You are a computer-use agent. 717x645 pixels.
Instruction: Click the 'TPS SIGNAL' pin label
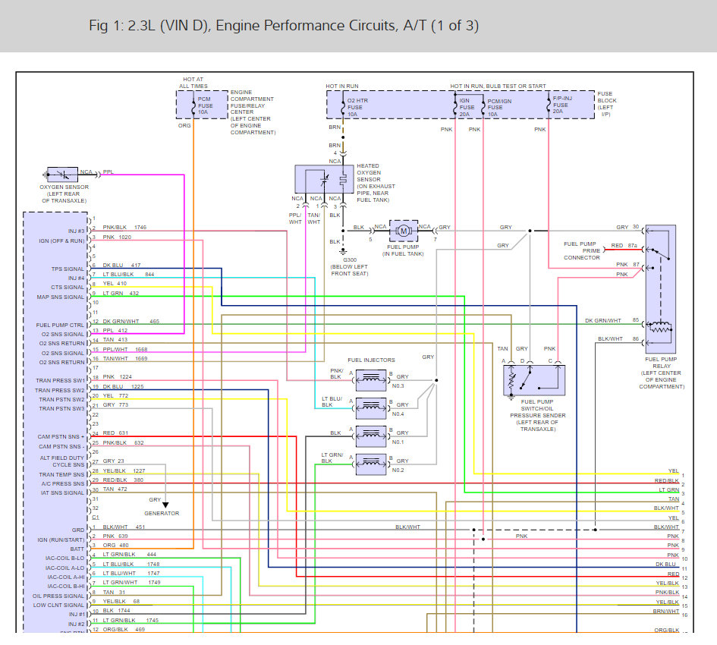tap(68, 269)
